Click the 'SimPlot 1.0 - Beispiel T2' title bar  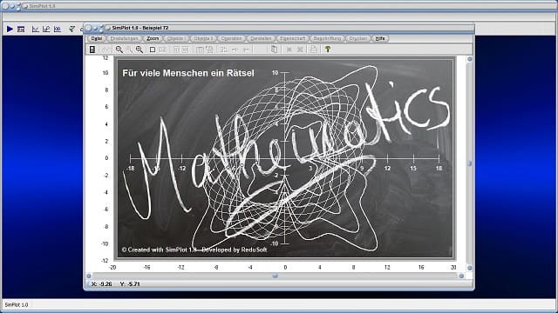(x=140, y=28)
